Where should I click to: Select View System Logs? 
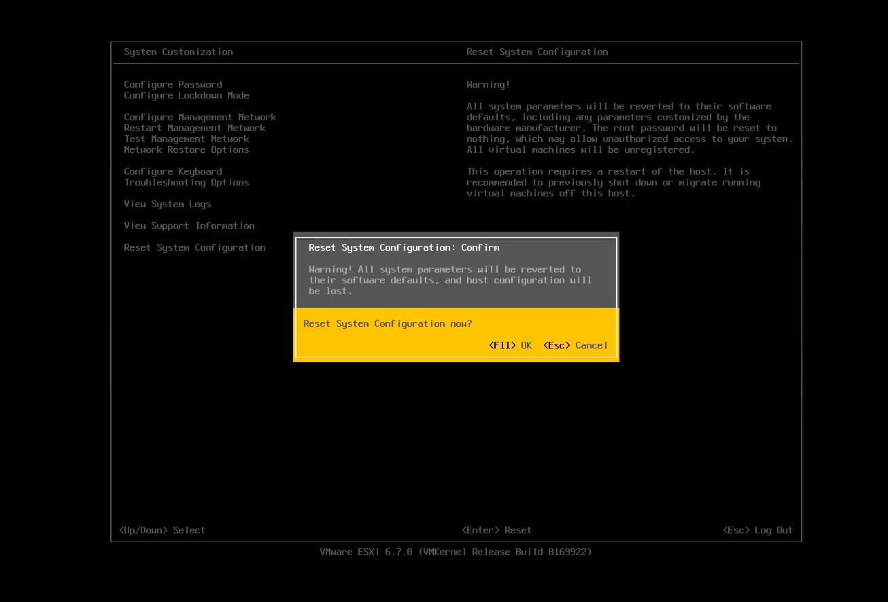167,204
